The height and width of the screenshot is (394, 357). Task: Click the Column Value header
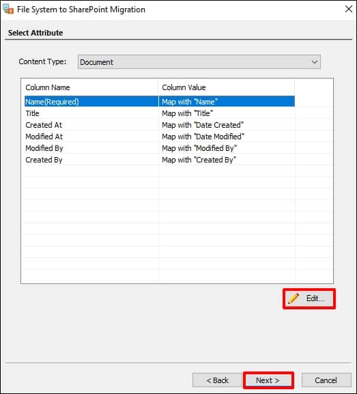pos(184,87)
